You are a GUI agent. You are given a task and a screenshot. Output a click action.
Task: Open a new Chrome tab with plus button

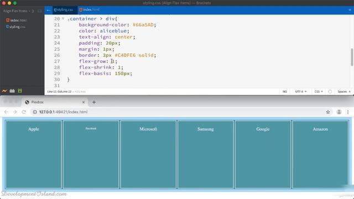click(x=94, y=102)
